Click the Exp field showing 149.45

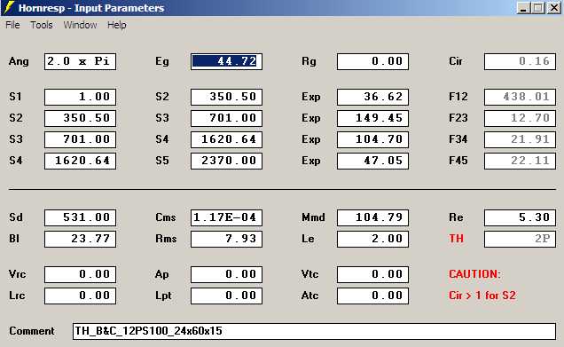pos(373,118)
